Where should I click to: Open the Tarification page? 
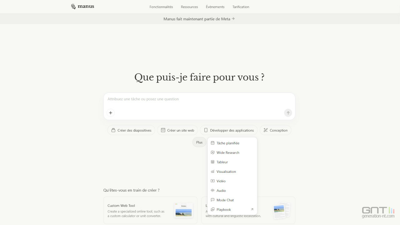pyautogui.click(x=241, y=7)
